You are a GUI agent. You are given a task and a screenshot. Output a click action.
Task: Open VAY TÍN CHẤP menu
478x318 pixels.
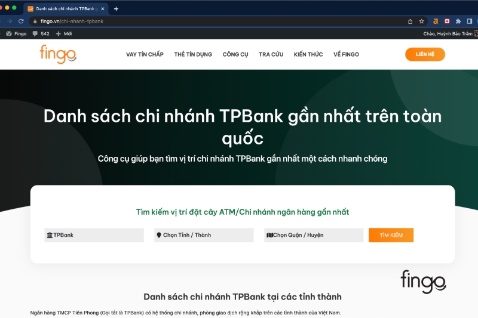(145, 54)
